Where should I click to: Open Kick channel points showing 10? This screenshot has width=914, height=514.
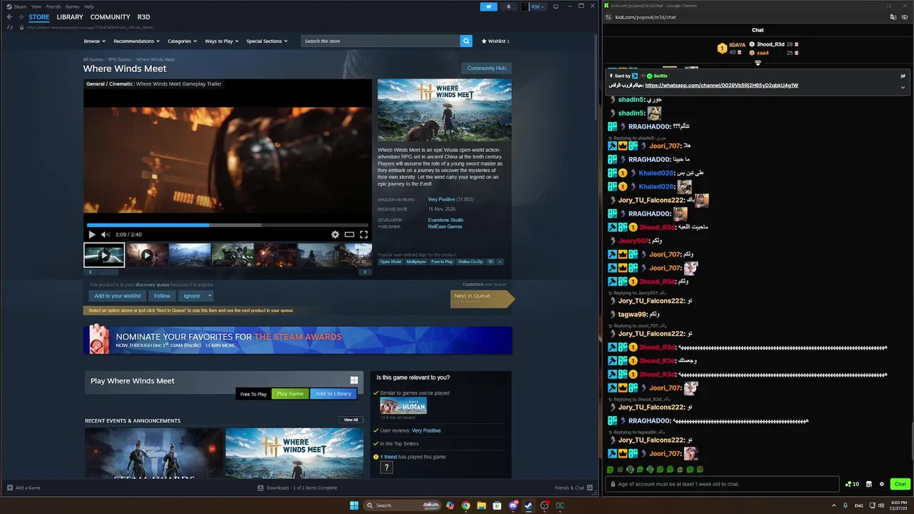click(x=852, y=484)
